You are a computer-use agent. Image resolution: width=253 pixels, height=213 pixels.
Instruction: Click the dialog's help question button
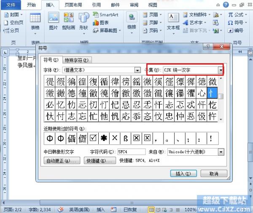[208, 47]
